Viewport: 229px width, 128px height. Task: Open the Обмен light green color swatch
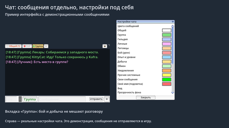tap(167, 66)
